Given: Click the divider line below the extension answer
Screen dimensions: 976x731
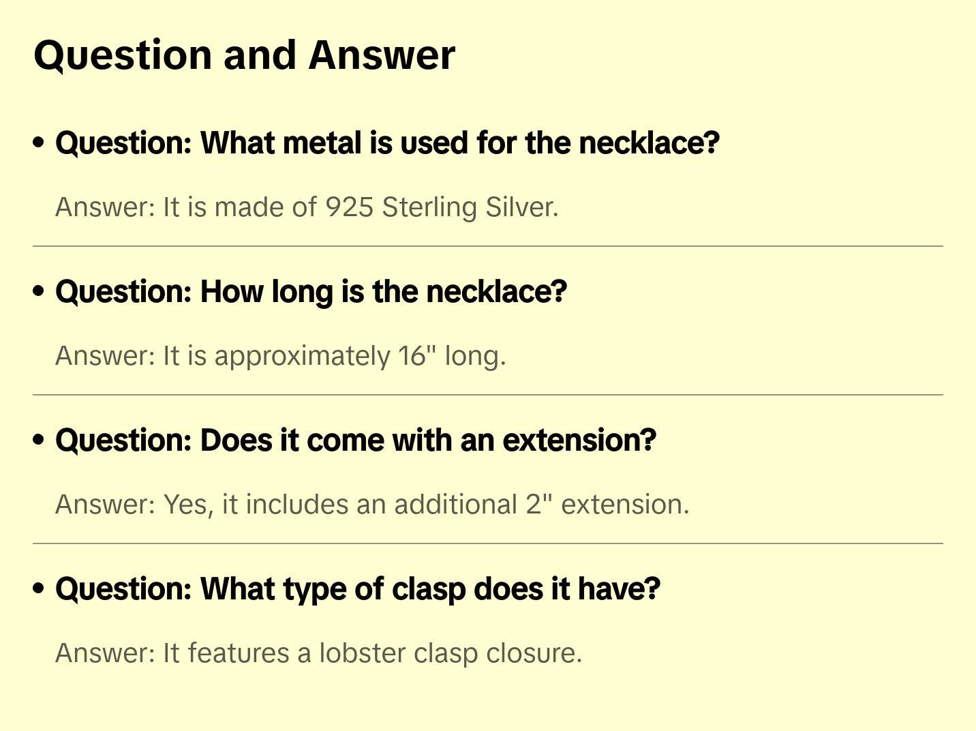Looking at the screenshot, I should (488, 543).
